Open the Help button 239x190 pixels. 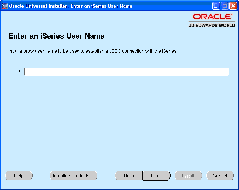[19, 176]
